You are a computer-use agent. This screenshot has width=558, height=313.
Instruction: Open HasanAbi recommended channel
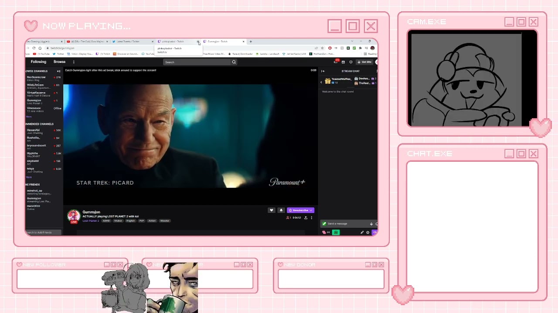click(44, 131)
